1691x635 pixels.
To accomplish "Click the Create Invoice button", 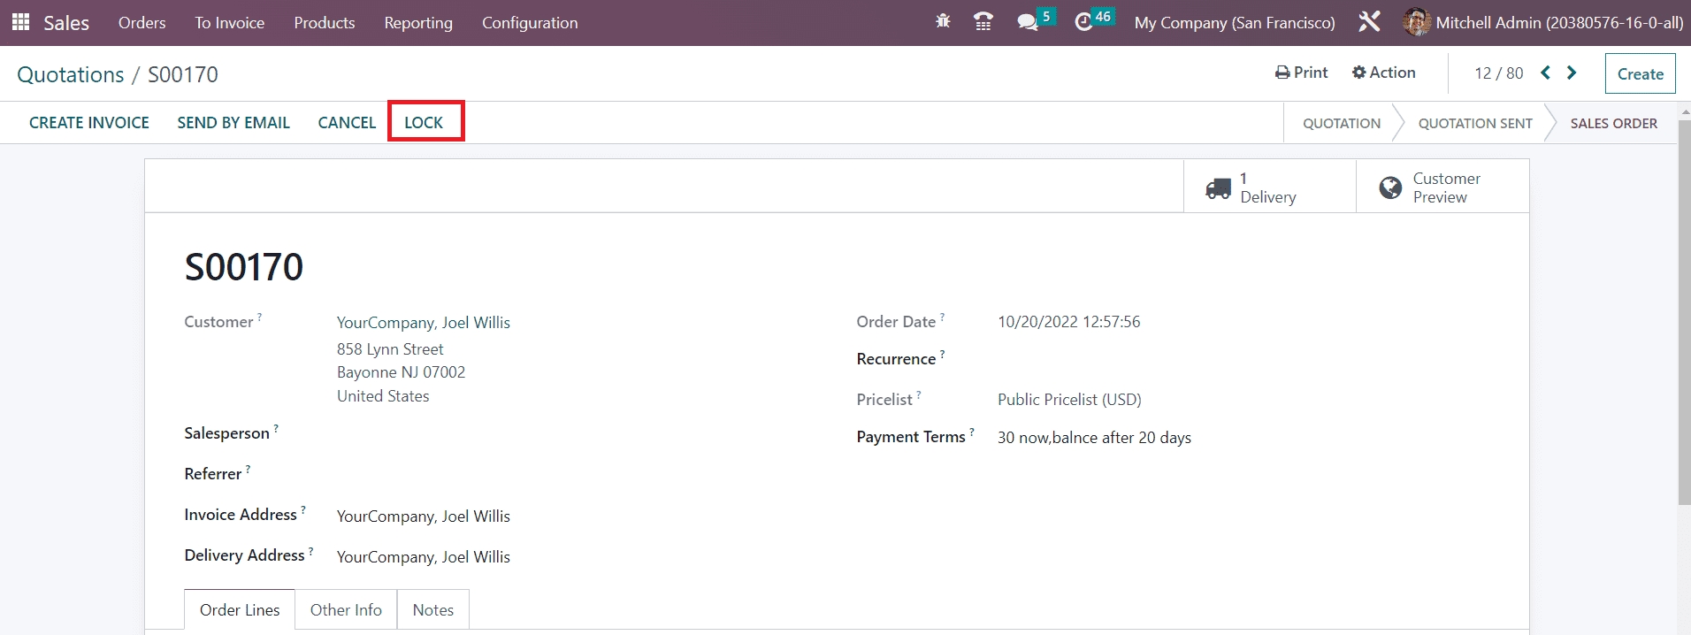I will [89, 122].
